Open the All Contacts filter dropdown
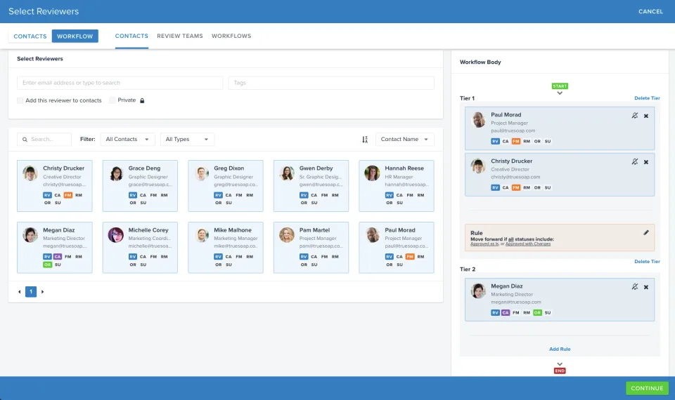 (x=127, y=139)
